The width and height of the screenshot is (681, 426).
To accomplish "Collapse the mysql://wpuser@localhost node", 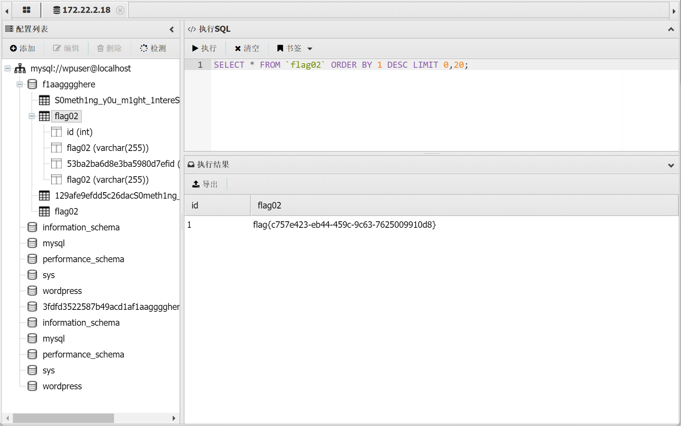I will pyautogui.click(x=8, y=68).
